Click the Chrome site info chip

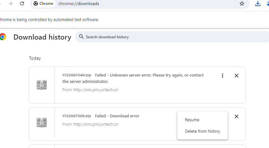43,4
